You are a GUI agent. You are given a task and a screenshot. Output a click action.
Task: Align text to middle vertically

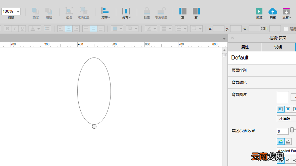coord(93,29)
